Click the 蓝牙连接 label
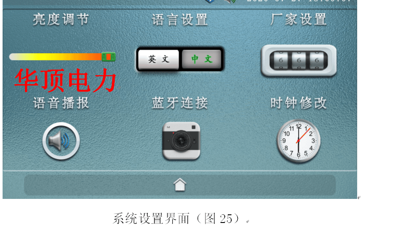The width and height of the screenshot is (401, 241). [180, 103]
